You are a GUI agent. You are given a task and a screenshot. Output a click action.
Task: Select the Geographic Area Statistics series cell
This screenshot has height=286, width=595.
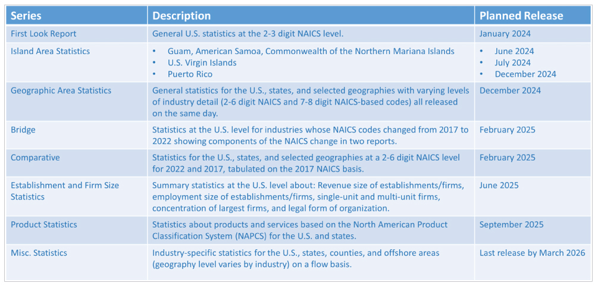click(77, 101)
